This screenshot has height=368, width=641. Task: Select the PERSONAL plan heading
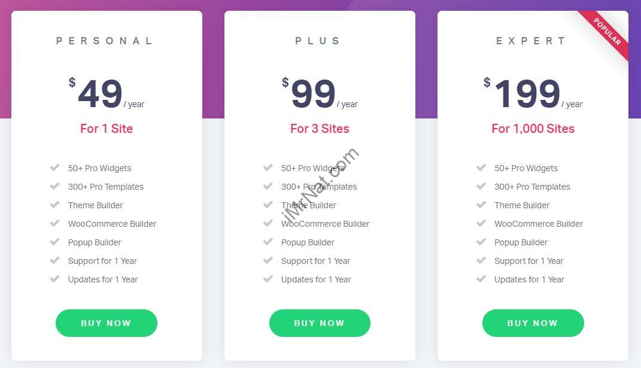click(104, 41)
